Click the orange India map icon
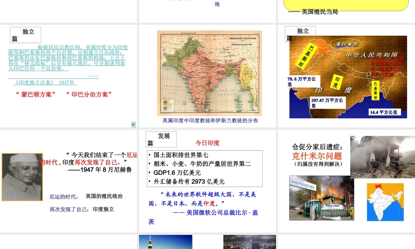 tap(385, 202)
